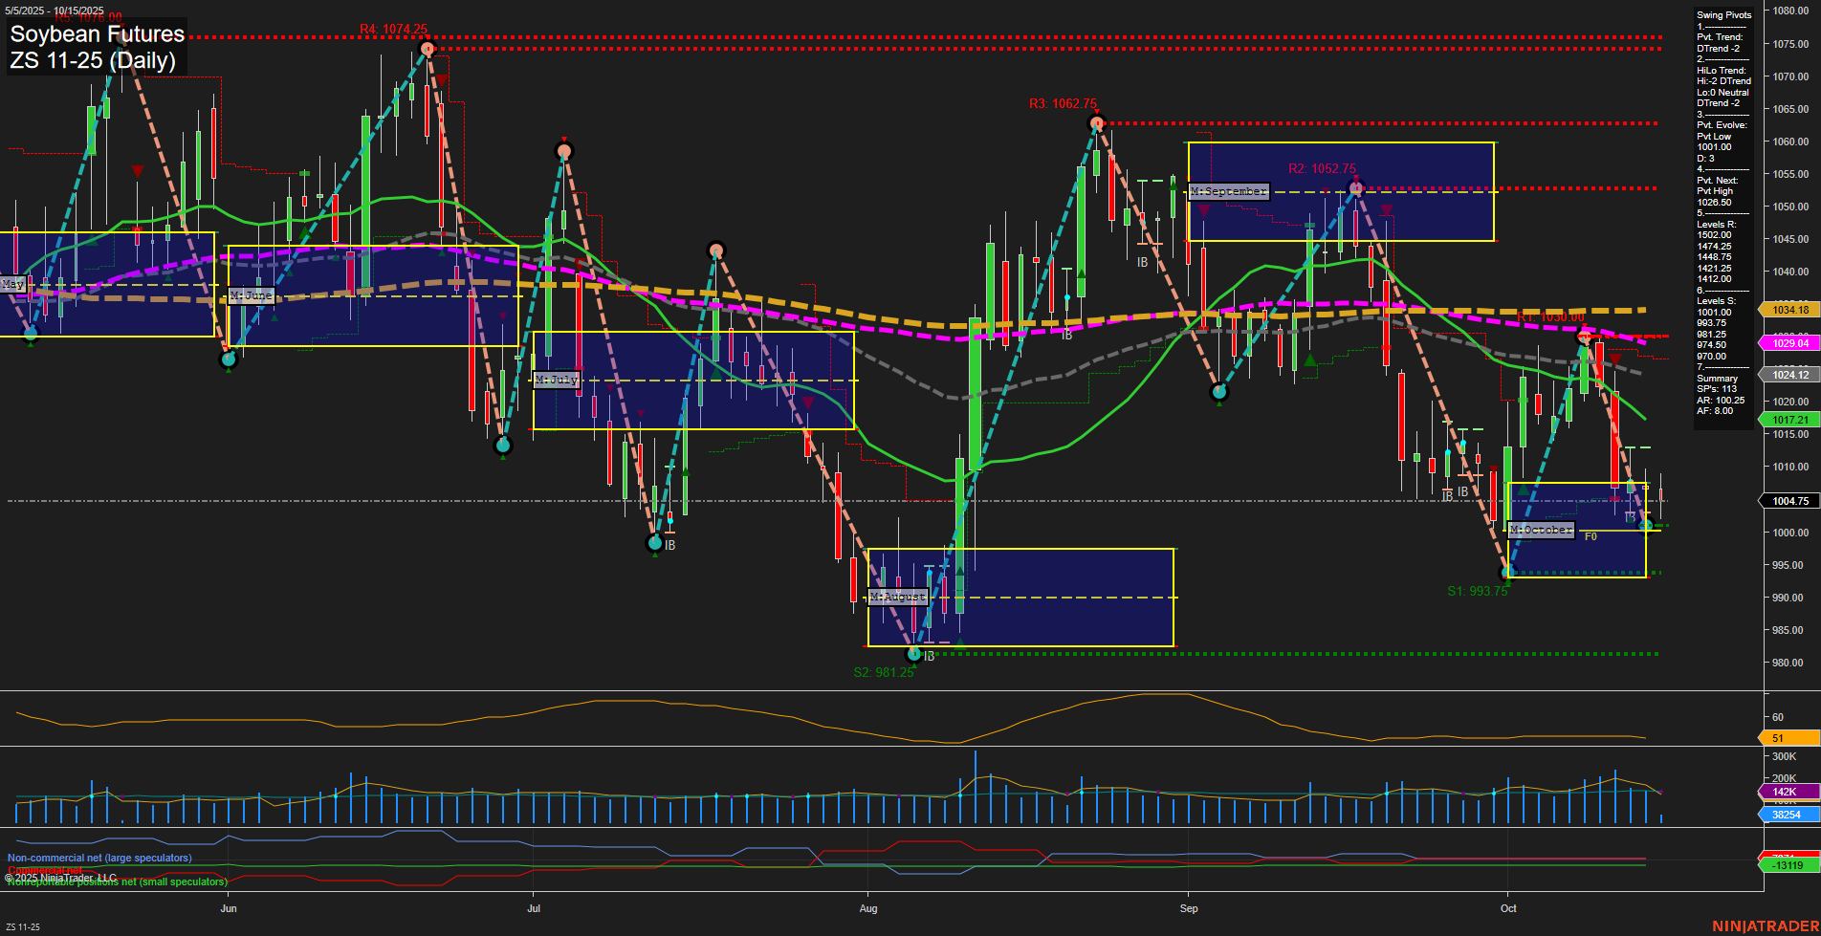The height and width of the screenshot is (936, 1821).
Task: Select the ZS 11-25 chart tab
Action: [x=21, y=926]
